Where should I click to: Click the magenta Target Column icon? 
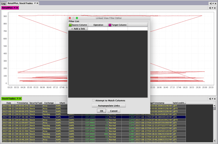click(x=110, y=25)
